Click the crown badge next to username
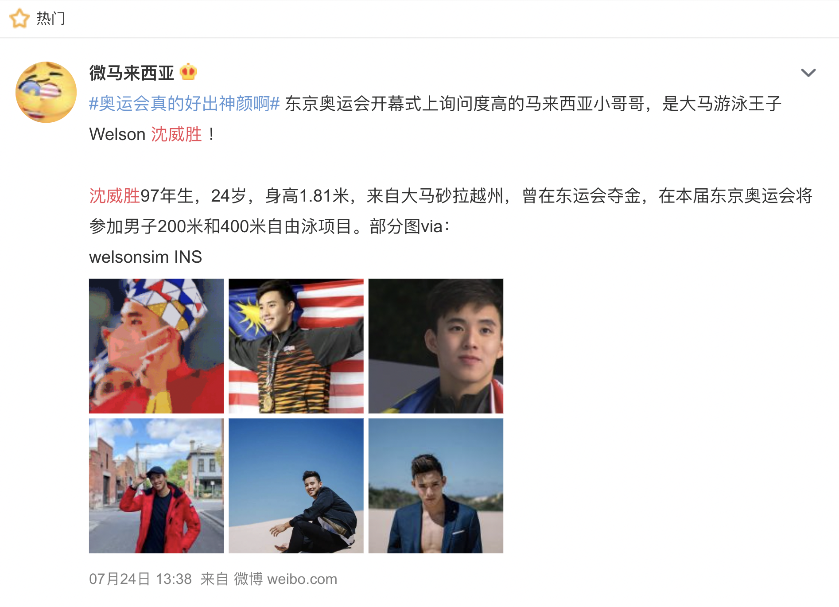839x607 pixels. pyautogui.click(x=188, y=72)
